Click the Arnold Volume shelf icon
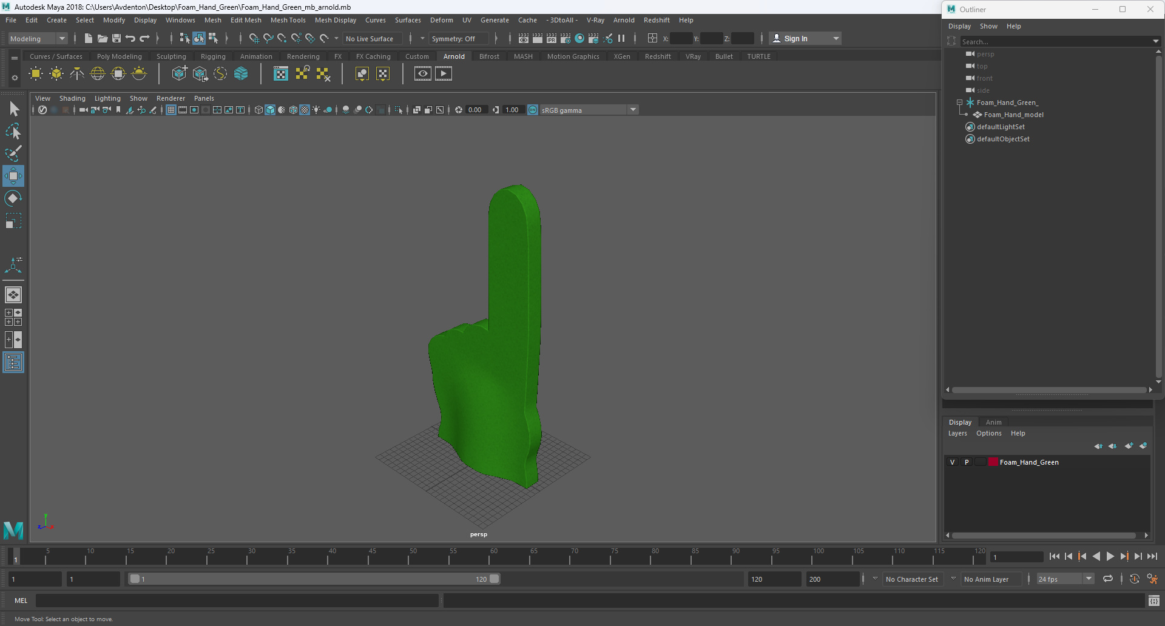The image size is (1165, 626). (x=241, y=74)
